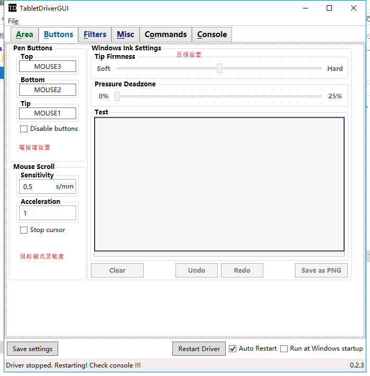This screenshot has height=376, width=370.
Task: Uncheck the Auto Restart checkbox
Action: click(233, 349)
